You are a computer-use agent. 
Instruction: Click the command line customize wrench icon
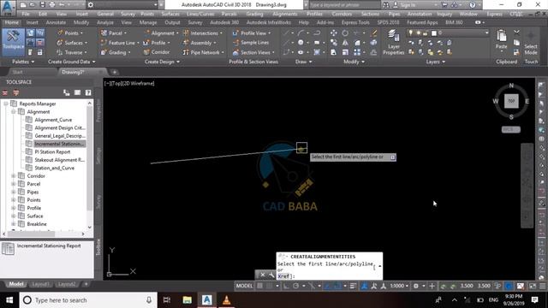(271, 275)
